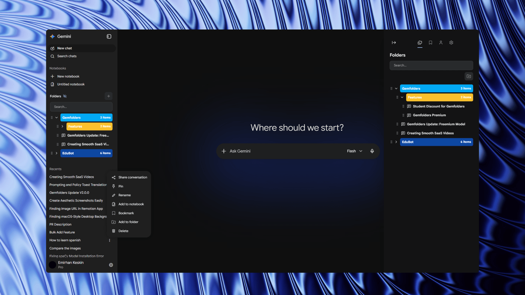
Task: Select Gemfolders folder in right panel
Action: pyautogui.click(x=436, y=88)
